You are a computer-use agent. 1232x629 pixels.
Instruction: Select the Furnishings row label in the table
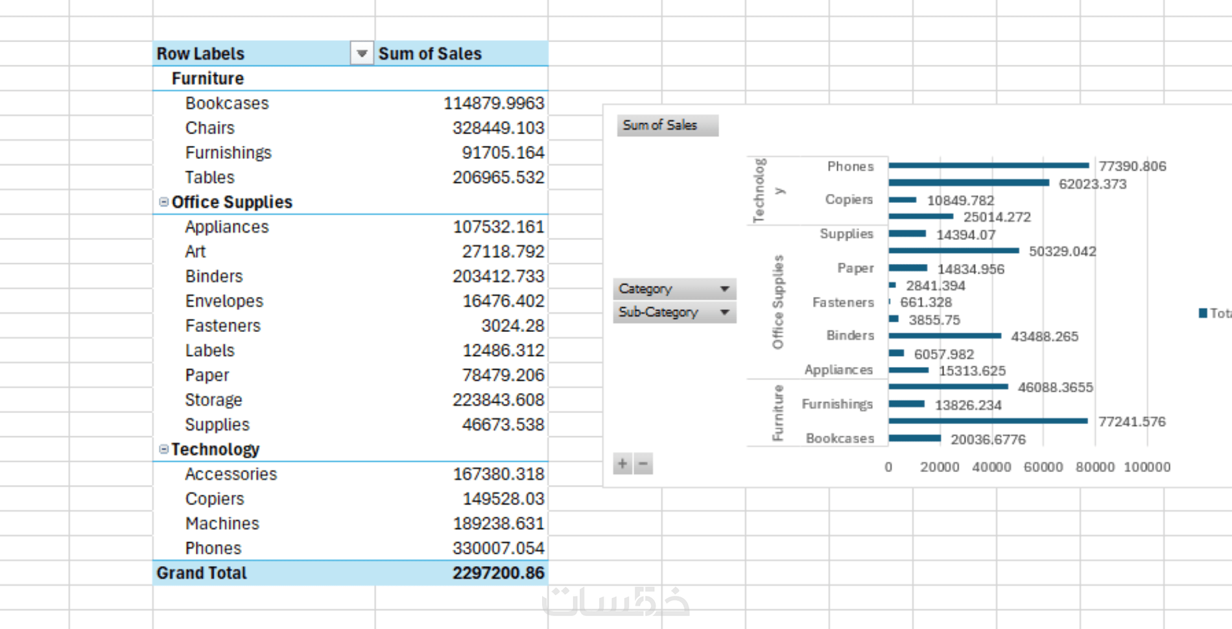[228, 152]
